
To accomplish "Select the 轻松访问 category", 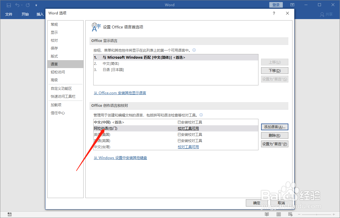I will pos(65,72).
